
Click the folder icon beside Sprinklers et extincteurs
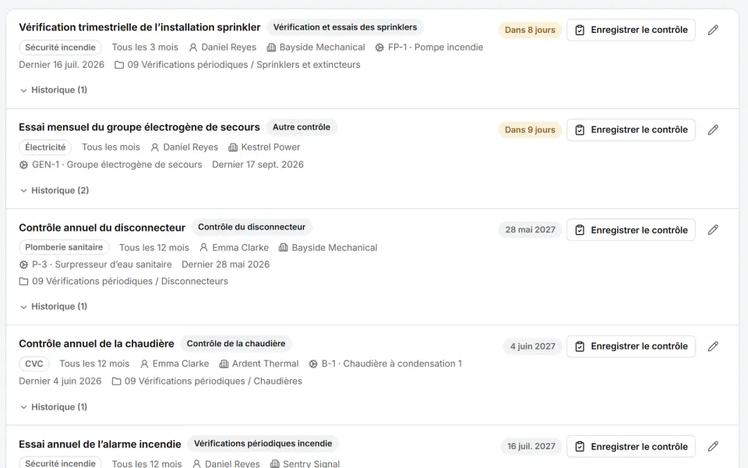click(x=119, y=65)
